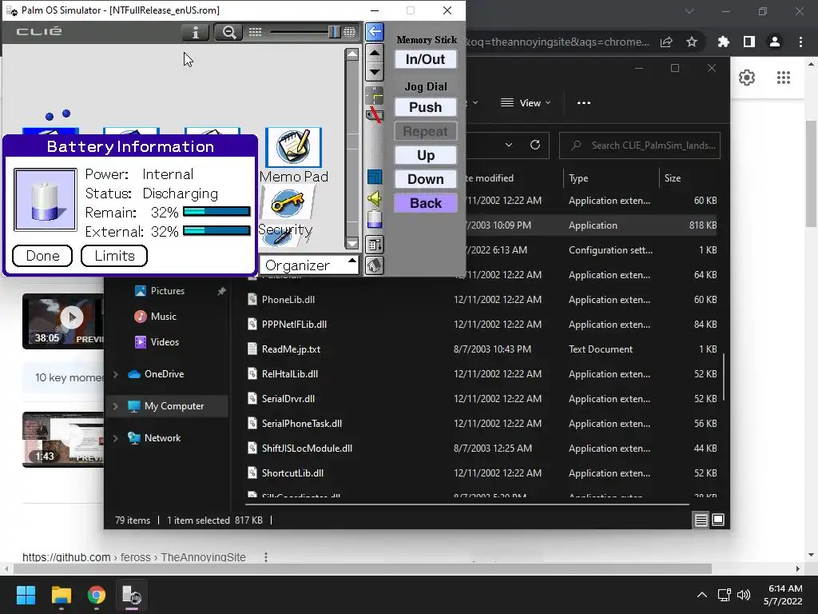Image resolution: width=818 pixels, height=614 pixels.
Task: Click the Jog Dial Down button
Action: [x=425, y=179]
